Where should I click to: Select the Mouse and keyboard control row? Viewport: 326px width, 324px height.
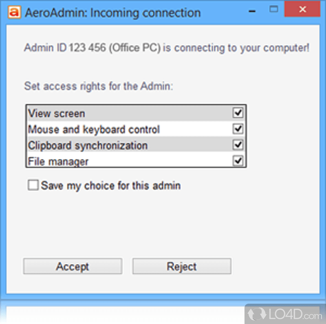pos(102,129)
